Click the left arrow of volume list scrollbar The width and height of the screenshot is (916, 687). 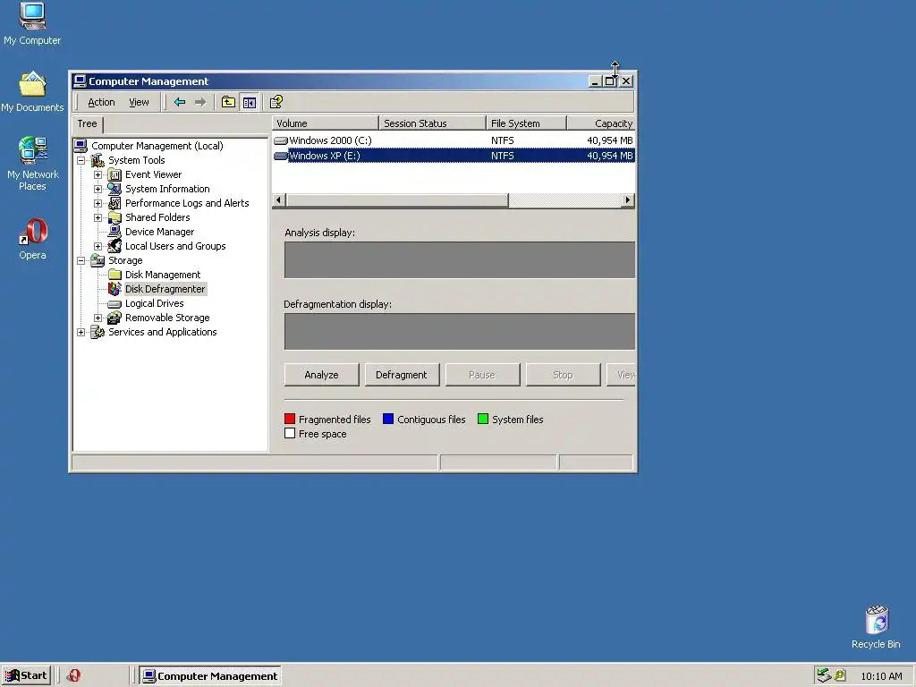279,200
